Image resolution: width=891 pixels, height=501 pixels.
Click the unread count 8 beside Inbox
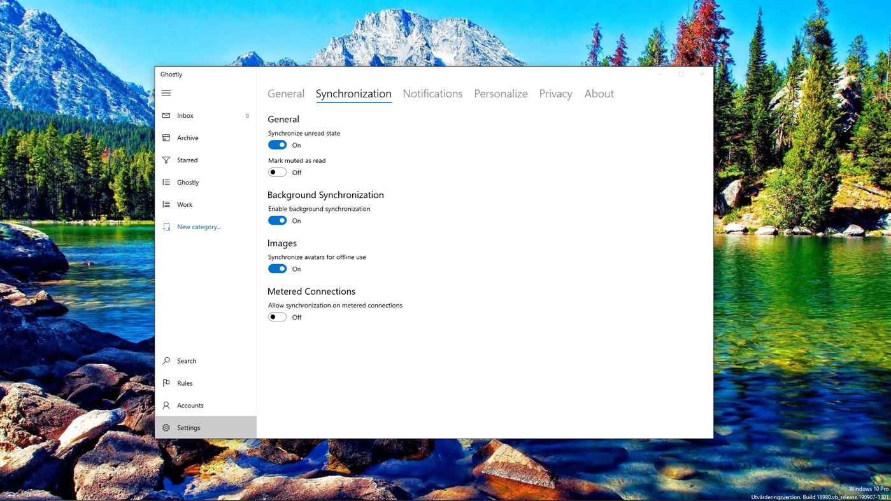tap(247, 116)
